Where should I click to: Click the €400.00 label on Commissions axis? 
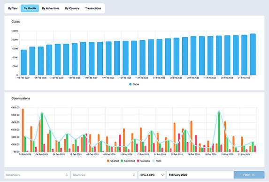pyautogui.click(x=15, y=122)
